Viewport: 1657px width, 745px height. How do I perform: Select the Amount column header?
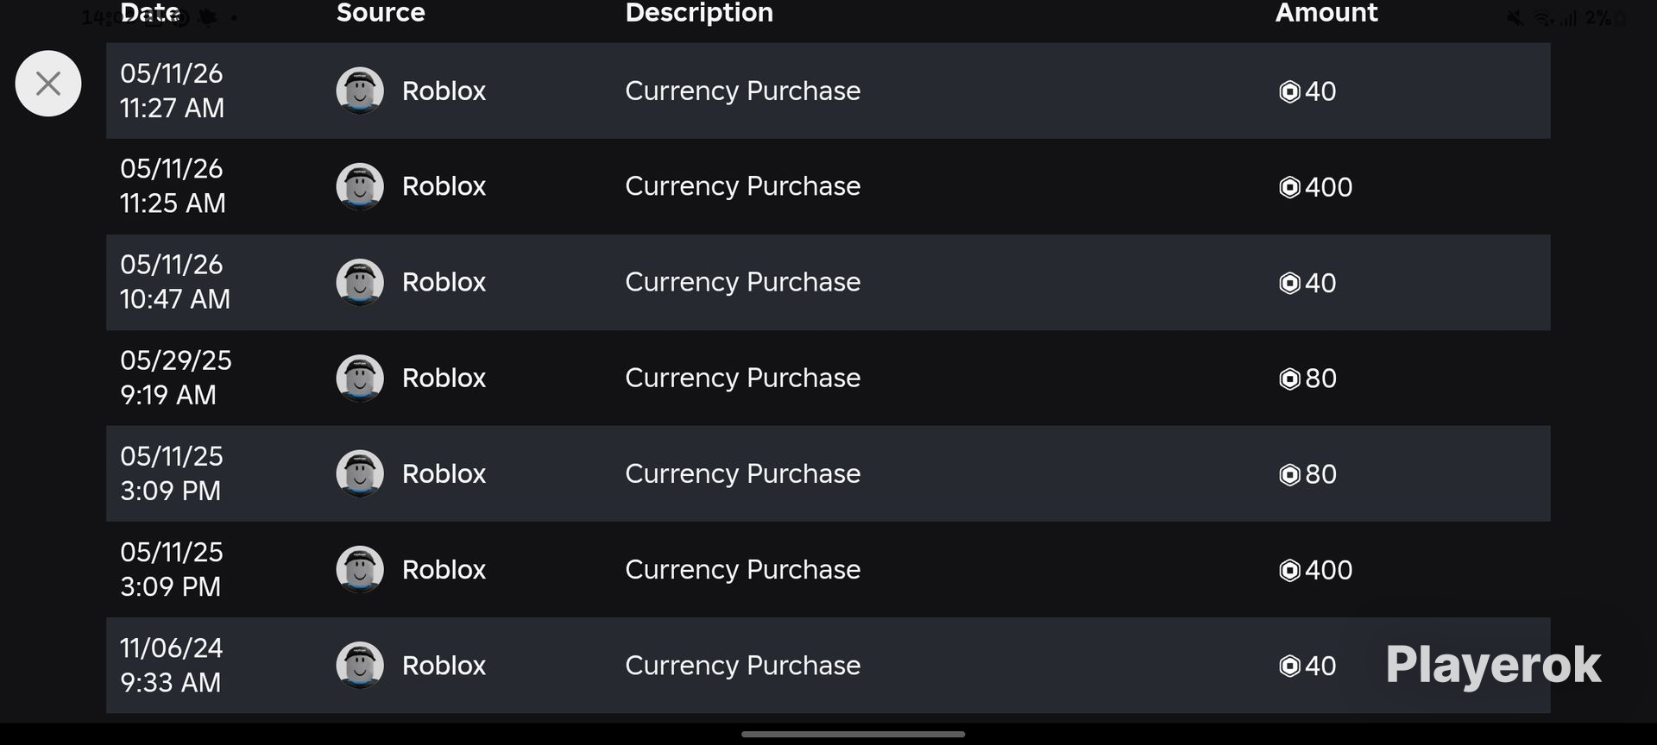tap(1326, 13)
